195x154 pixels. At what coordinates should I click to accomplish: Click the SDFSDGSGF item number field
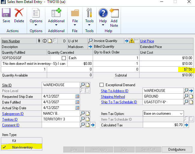click(x=26, y=58)
